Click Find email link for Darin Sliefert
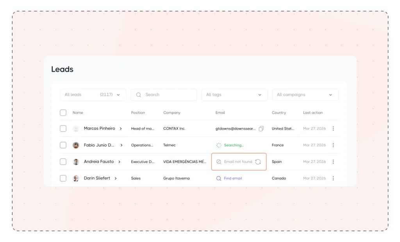Screen dimensions: 400x242 (233, 178)
